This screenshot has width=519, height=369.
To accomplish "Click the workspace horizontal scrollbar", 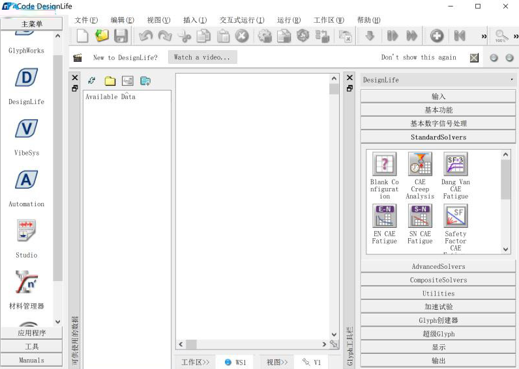I will click(254, 344).
